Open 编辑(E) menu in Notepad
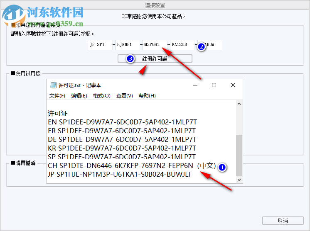310x231 pixels. click(x=79, y=96)
